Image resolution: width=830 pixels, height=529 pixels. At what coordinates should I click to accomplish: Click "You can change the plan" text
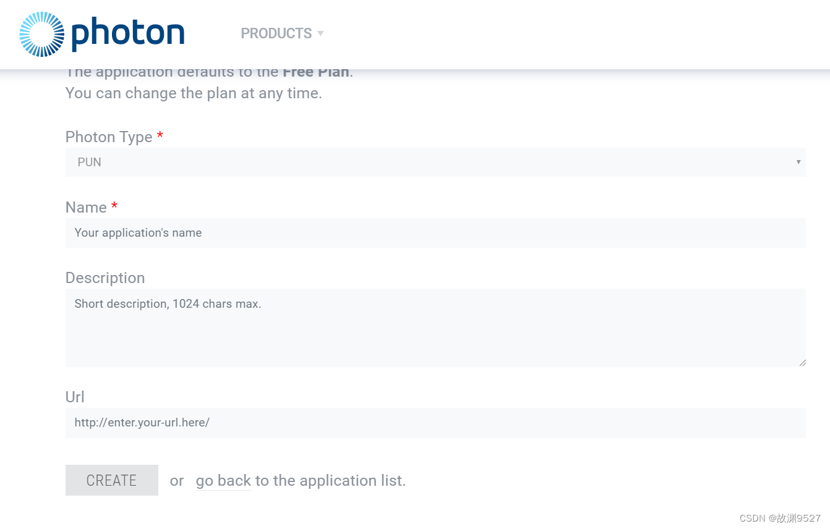pos(194,94)
